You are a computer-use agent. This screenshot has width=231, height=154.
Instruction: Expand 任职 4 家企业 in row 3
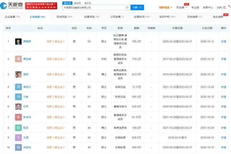click(56, 74)
